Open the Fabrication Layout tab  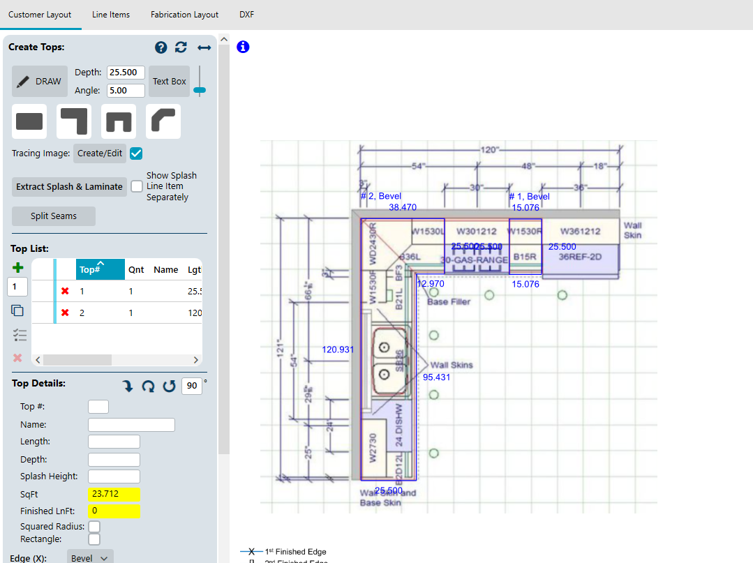coord(184,15)
